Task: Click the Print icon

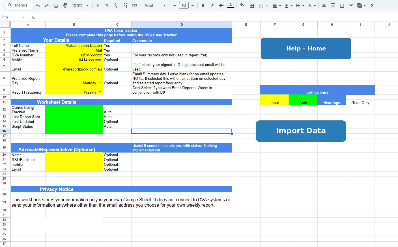Action: tap(56, 6)
